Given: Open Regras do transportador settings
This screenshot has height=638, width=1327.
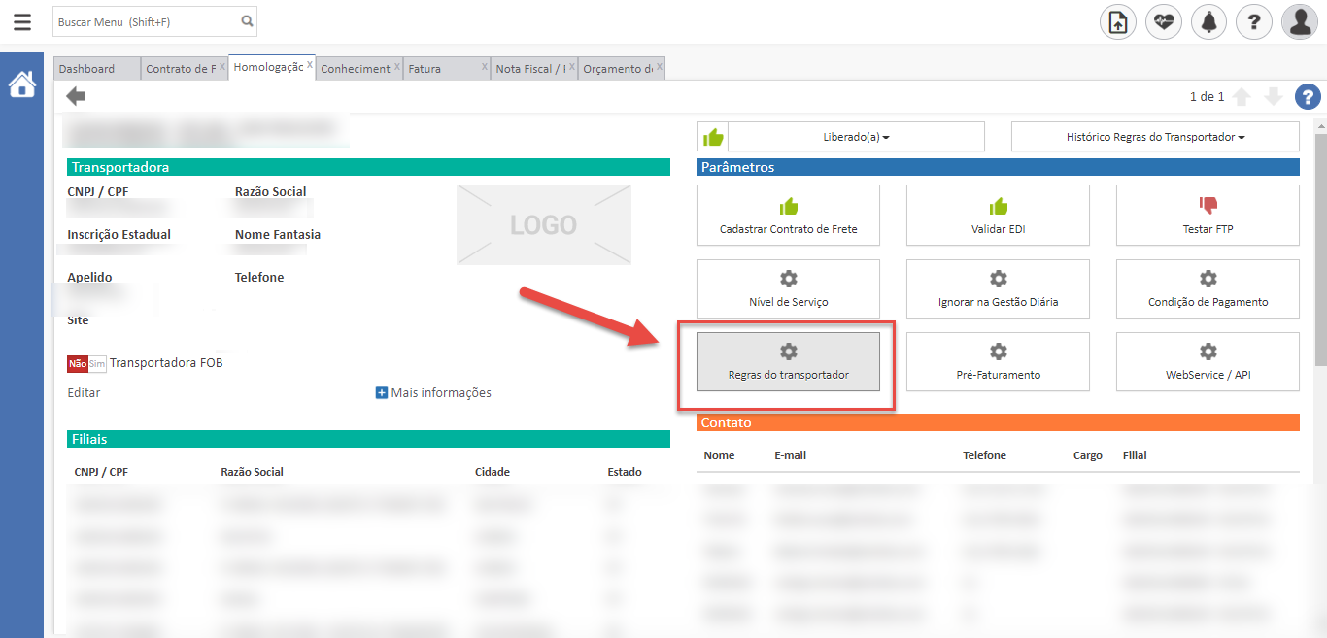Looking at the screenshot, I should click(788, 361).
